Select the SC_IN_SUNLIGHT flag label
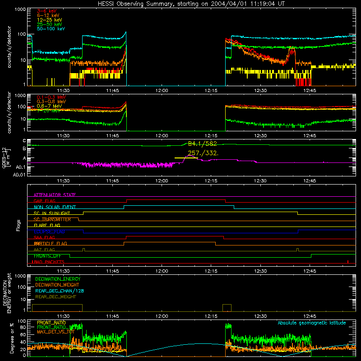 point(52,213)
